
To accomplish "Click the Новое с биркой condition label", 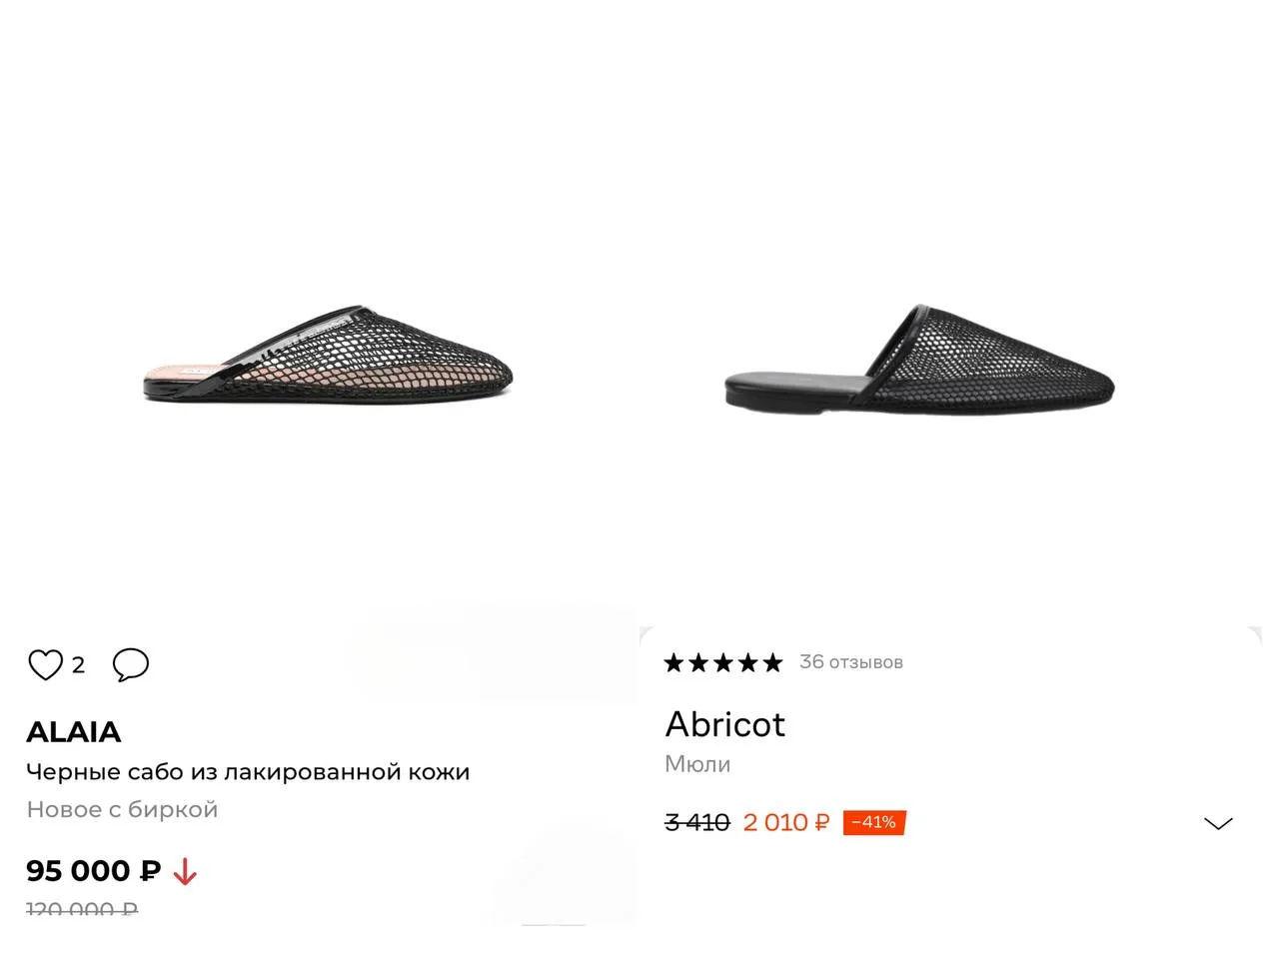I will (122, 810).
